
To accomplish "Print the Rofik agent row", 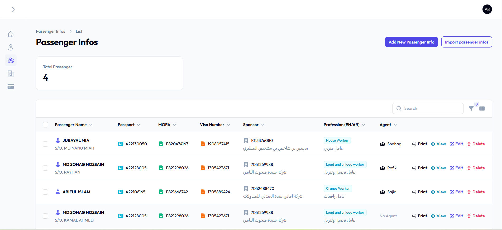I will point(419,168).
